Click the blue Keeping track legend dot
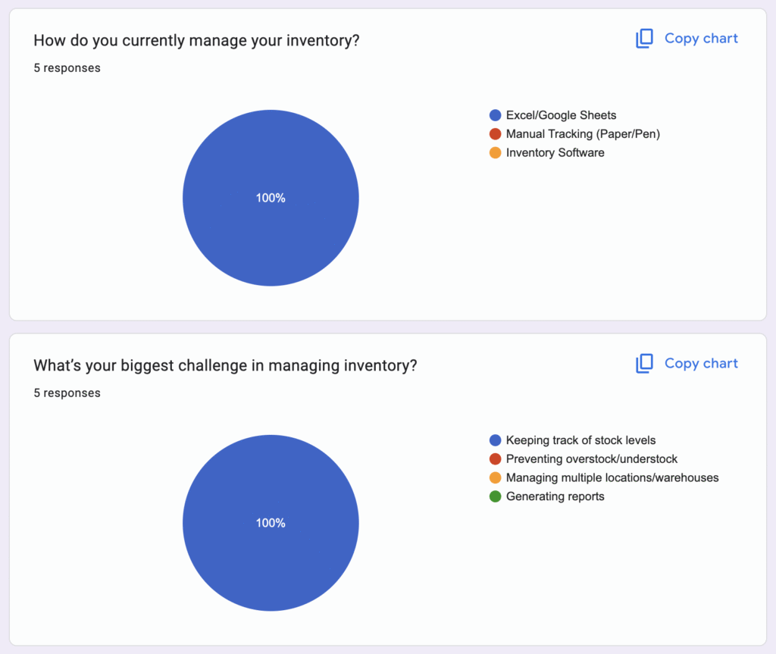 (x=496, y=440)
